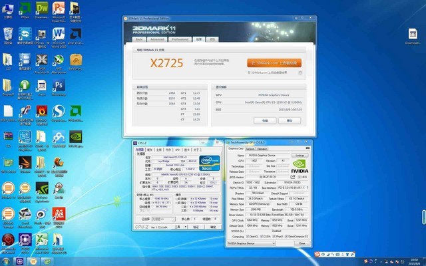
Task: Open the blue S Sogou desktop shortcut
Action: click(x=59, y=114)
